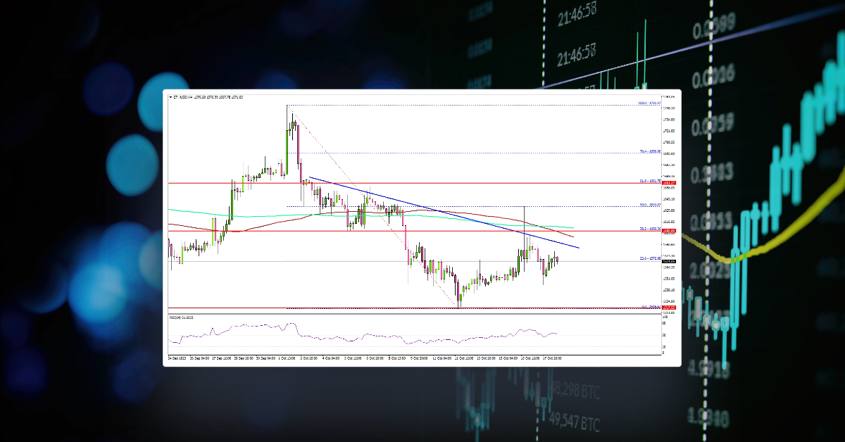Click the ETHUSD.H4 symbol label
Viewport: 845px width, 442px height.
click(x=182, y=97)
